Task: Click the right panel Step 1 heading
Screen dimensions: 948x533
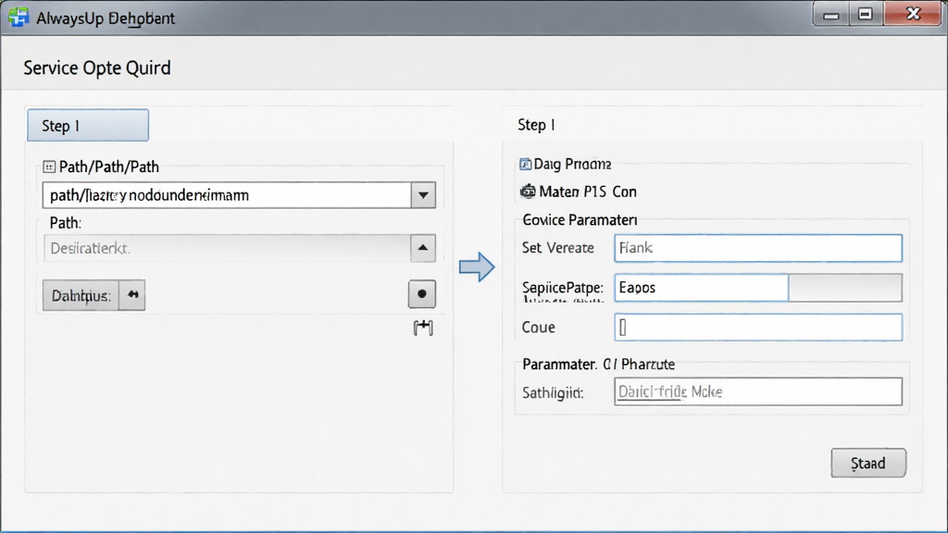Action: tap(536, 125)
